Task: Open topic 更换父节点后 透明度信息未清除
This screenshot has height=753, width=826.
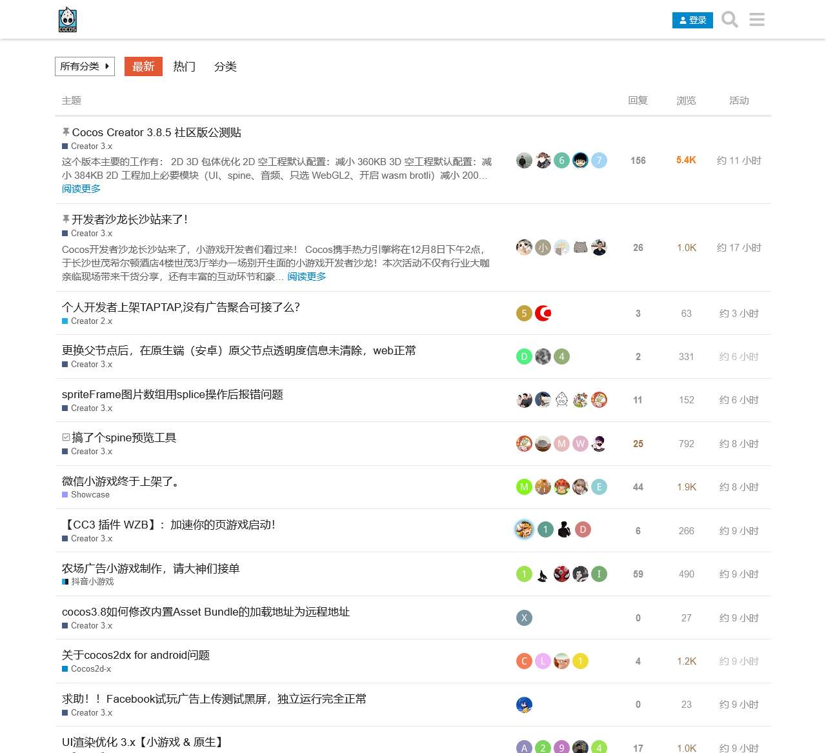Action: (239, 350)
